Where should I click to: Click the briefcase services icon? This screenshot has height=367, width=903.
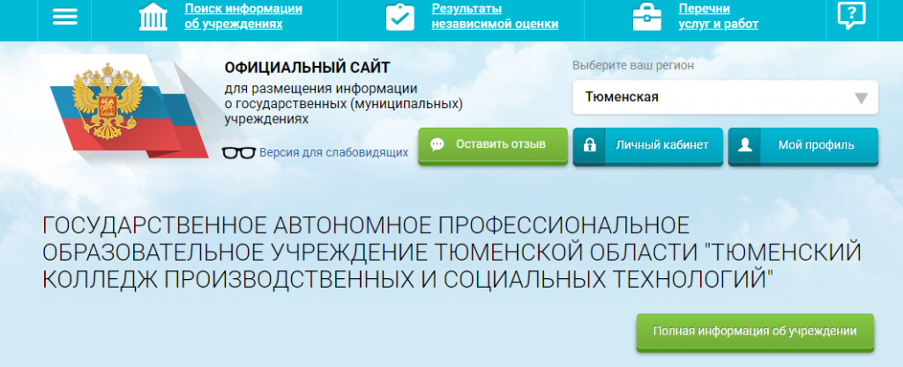(647, 17)
